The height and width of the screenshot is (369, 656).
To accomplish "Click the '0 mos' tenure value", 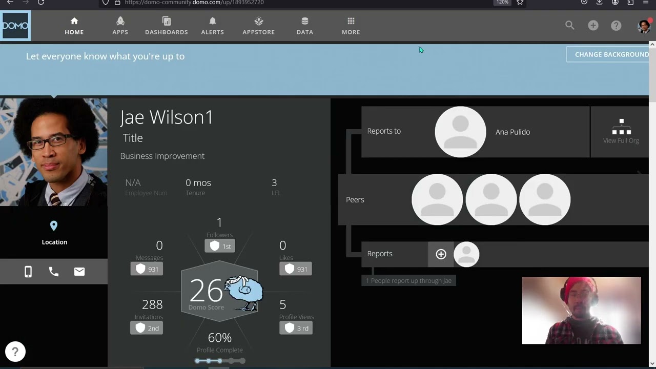I will point(198,182).
